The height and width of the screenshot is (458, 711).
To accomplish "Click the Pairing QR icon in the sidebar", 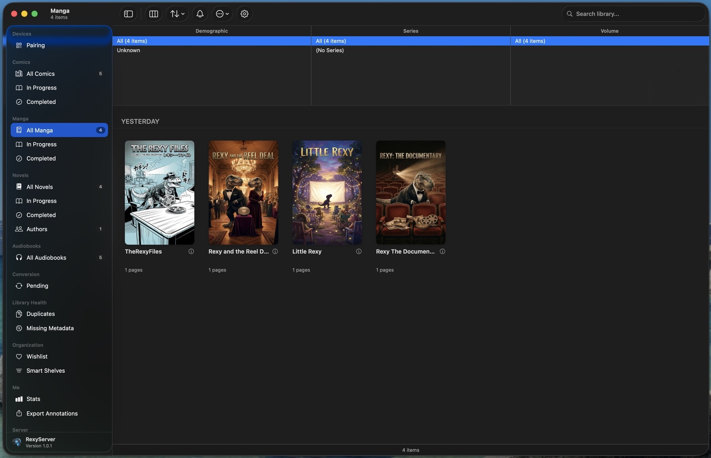I will (19, 45).
